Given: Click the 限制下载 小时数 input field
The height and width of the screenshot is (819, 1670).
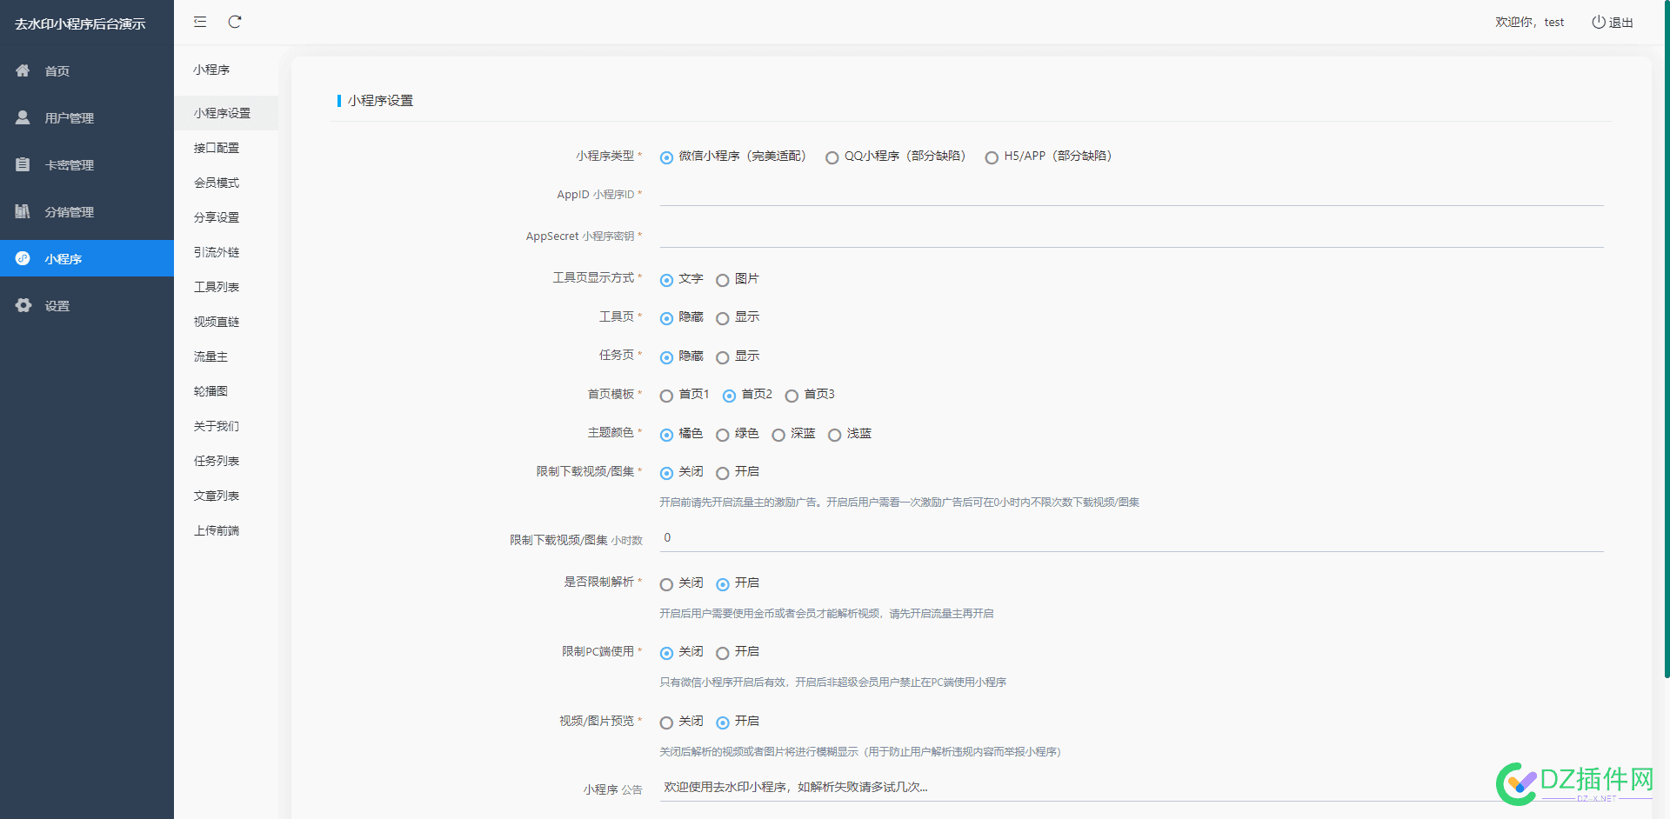Looking at the screenshot, I should tap(1131, 538).
